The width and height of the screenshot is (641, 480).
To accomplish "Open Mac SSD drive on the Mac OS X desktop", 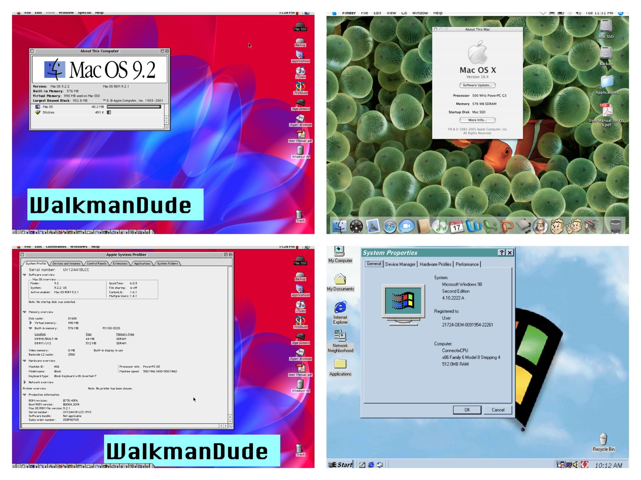I will click(x=606, y=29).
